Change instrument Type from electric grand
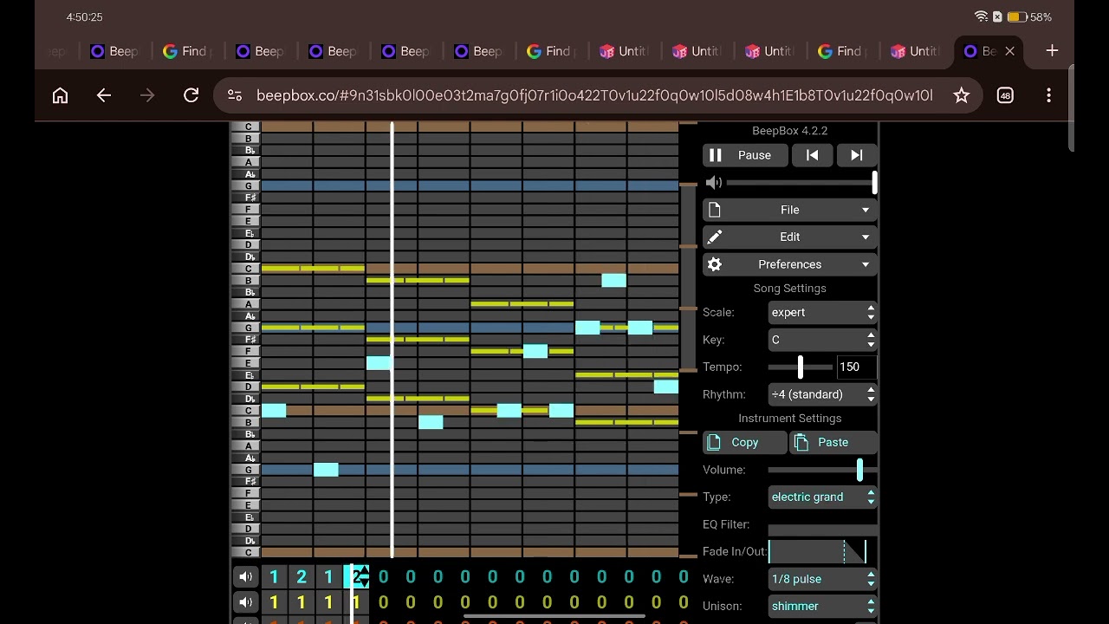The image size is (1109, 624). click(823, 497)
